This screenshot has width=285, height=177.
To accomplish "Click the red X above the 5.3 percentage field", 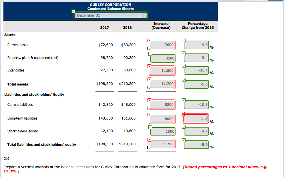I will pos(183,113).
